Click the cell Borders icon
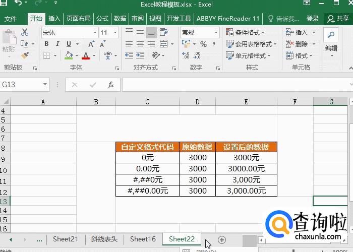The image size is (353, 252). pyautogui.click(x=46, y=55)
